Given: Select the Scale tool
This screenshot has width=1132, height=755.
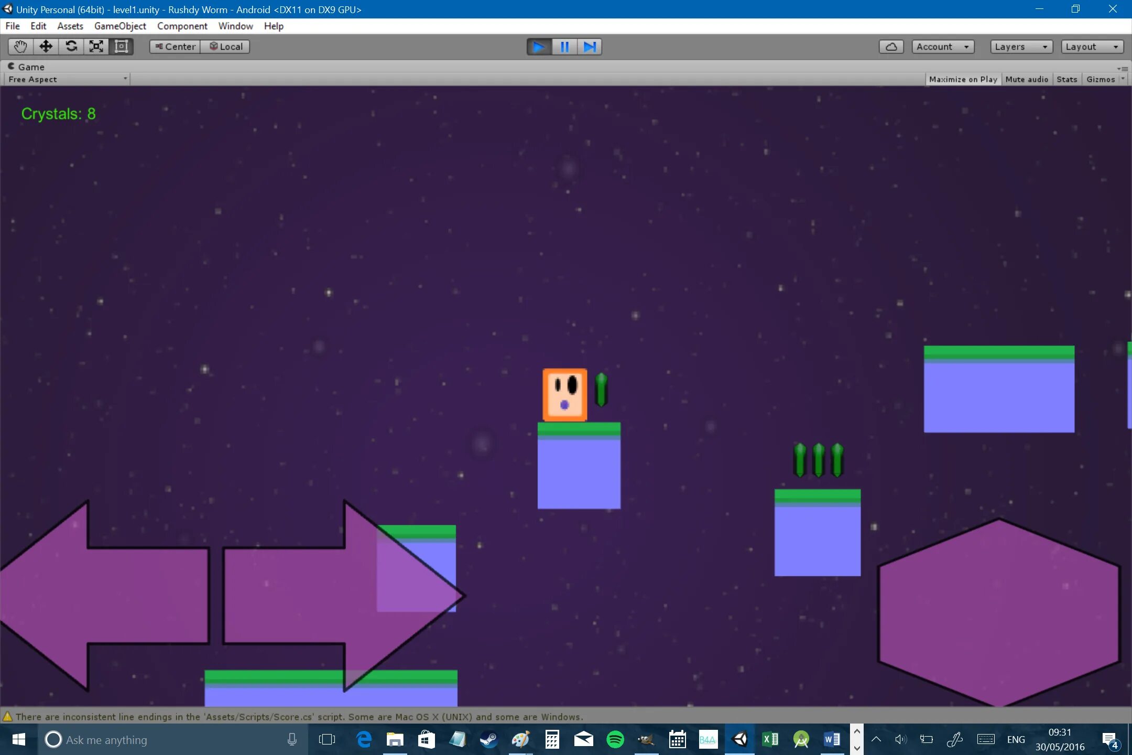Looking at the screenshot, I should pos(96,47).
